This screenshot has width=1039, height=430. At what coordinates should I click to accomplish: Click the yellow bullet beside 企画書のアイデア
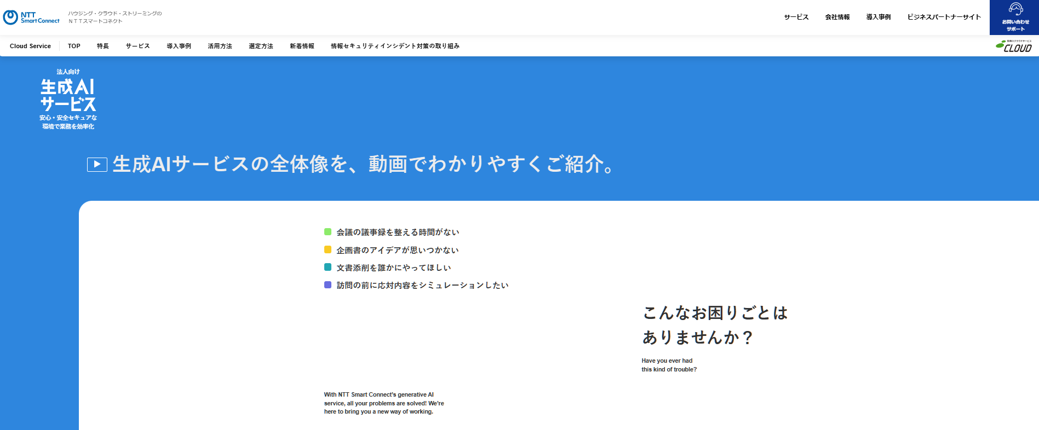tap(328, 249)
